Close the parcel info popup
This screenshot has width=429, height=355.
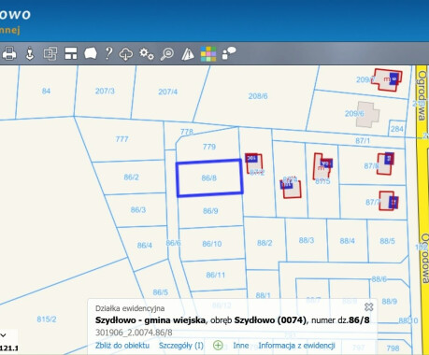tap(369, 307)
